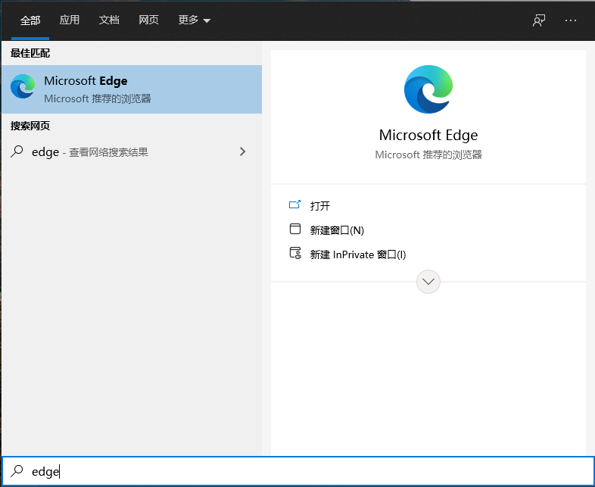The width and height of the screenshot is (595, 487).
Task: Click the magnifier icon beside edge suggestion
Action: (17, 151)
